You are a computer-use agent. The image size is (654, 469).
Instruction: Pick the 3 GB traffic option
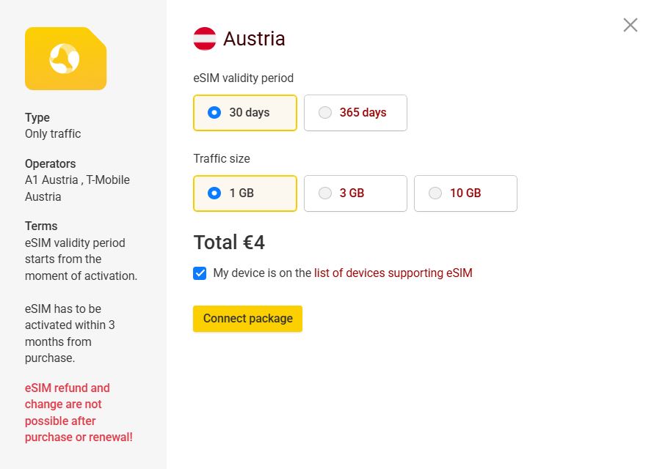pos(355,193)
